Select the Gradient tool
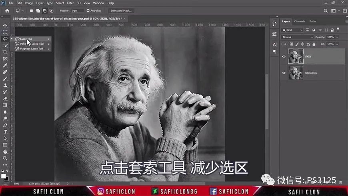Screen dimensions: 348x196 coord(5,105)
